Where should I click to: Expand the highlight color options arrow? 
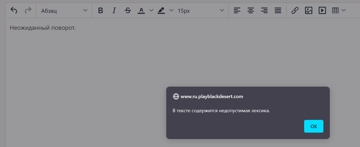(171, 10)
